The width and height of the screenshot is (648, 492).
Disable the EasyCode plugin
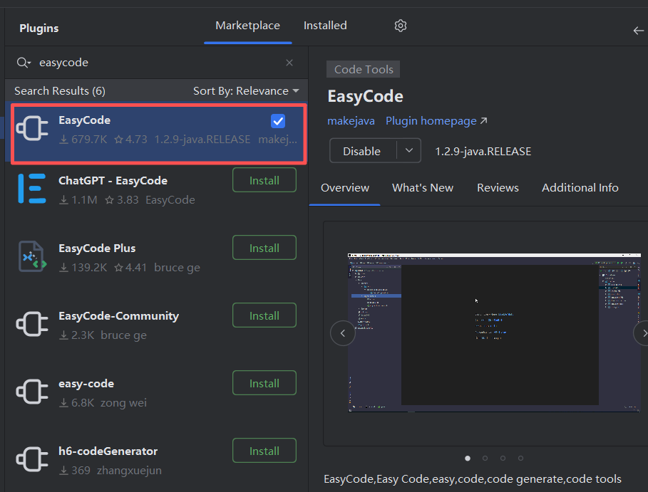[x=362, y=151]
